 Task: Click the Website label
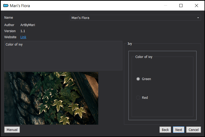[x=10, y=37]
